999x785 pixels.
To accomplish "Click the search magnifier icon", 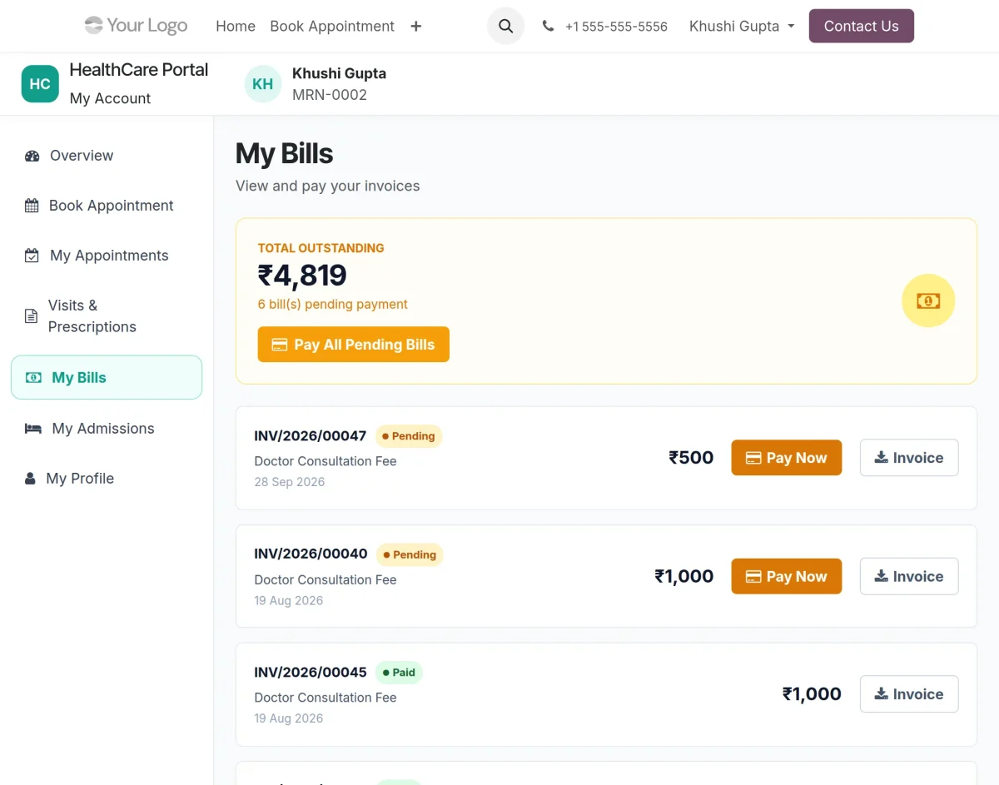I will tap(505, 26).
